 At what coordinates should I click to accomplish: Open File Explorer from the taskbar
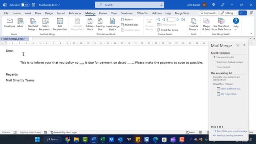(x=76, y=140)
